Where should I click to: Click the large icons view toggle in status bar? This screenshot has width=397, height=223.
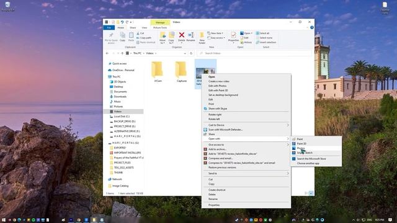pos(311,193)
